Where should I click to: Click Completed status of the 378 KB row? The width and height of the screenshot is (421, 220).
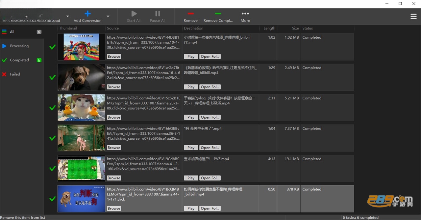click(312, 189)
